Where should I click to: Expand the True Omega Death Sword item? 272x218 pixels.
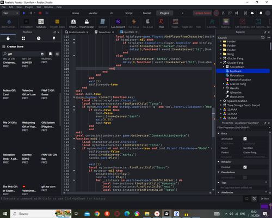221,105
